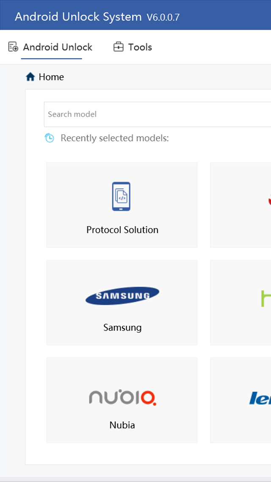
Task: Select the Protocol Solution phone icon
Action: [122, 196]
